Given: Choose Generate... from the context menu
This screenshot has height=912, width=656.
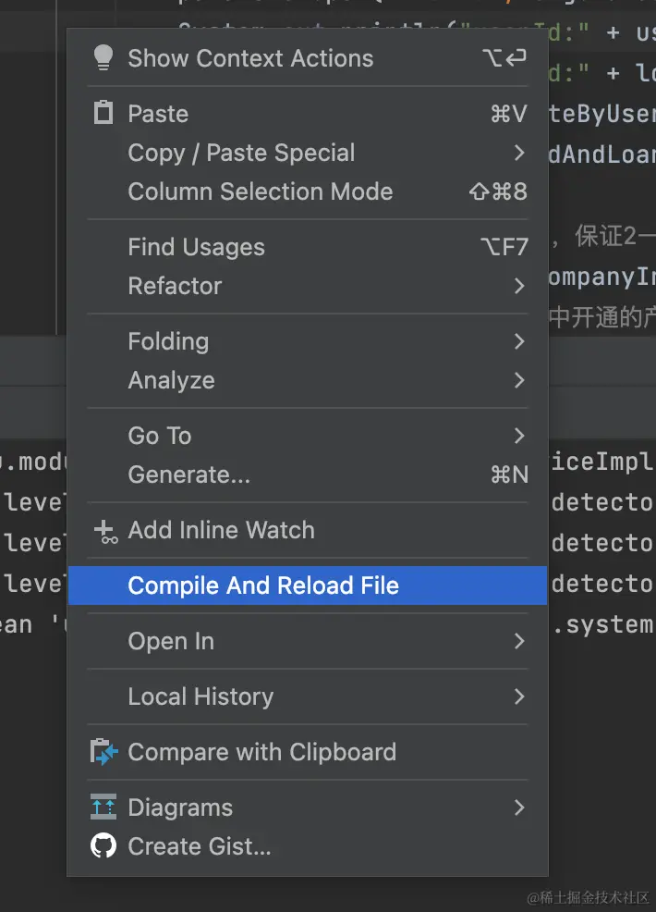Looking at the screenshot, I should click(308, 474).
